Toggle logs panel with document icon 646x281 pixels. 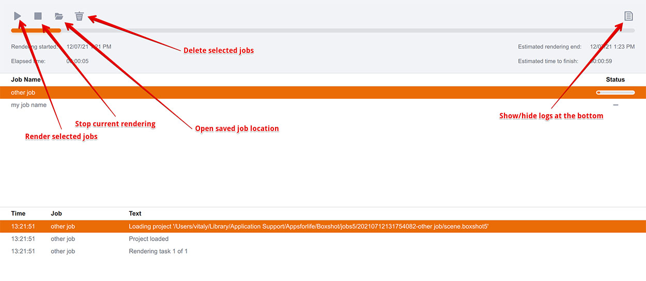[x=628, y=16]
